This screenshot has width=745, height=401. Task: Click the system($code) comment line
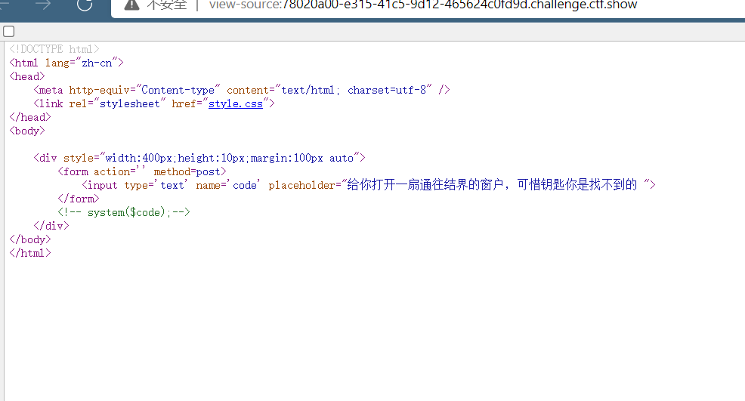(124, 212)
